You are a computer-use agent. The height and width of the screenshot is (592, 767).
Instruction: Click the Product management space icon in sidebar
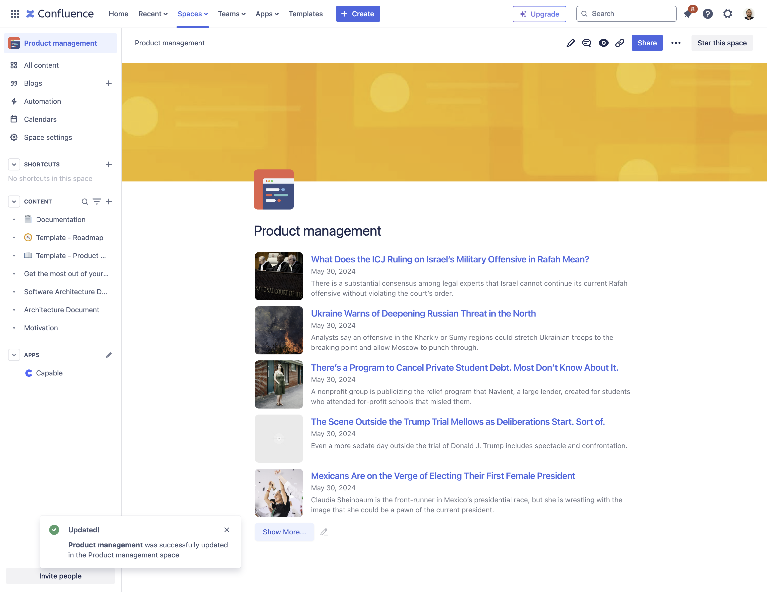coord(14,43)
